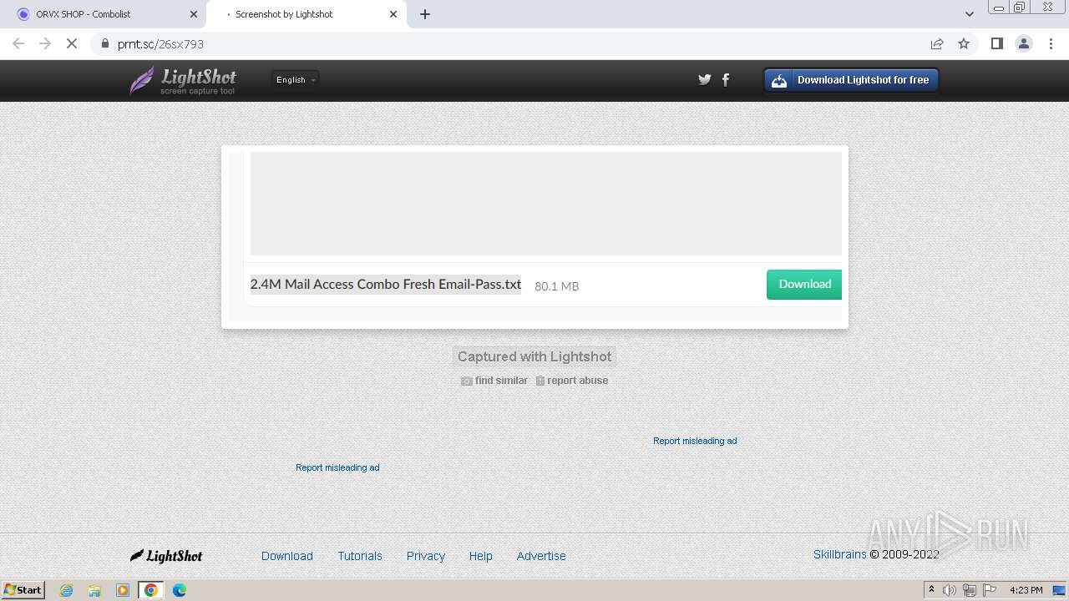Open Lightshot's Twitter page
The image size is (1069, 601).
[705, 79]
